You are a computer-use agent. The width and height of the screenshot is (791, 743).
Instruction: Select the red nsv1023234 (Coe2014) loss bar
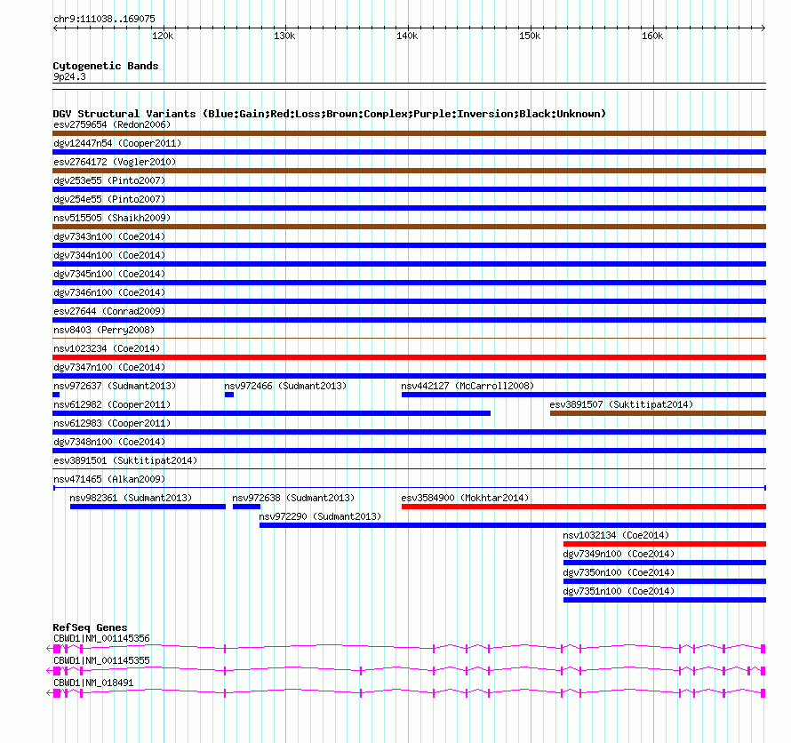point(409,357)
